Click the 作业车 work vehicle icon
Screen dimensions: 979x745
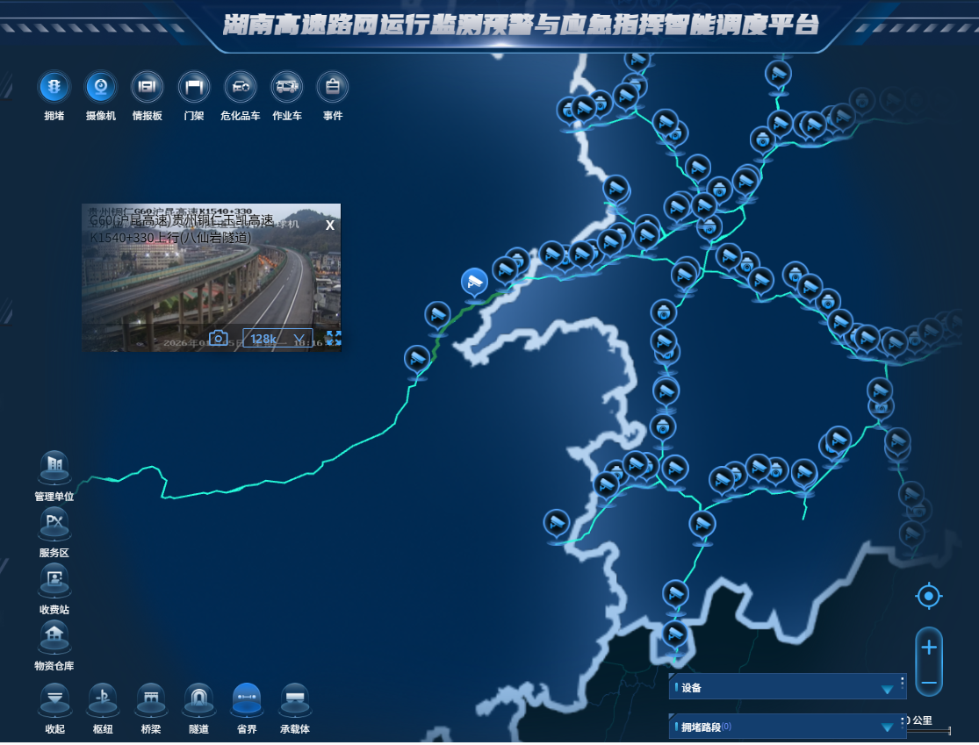(286, 87)
